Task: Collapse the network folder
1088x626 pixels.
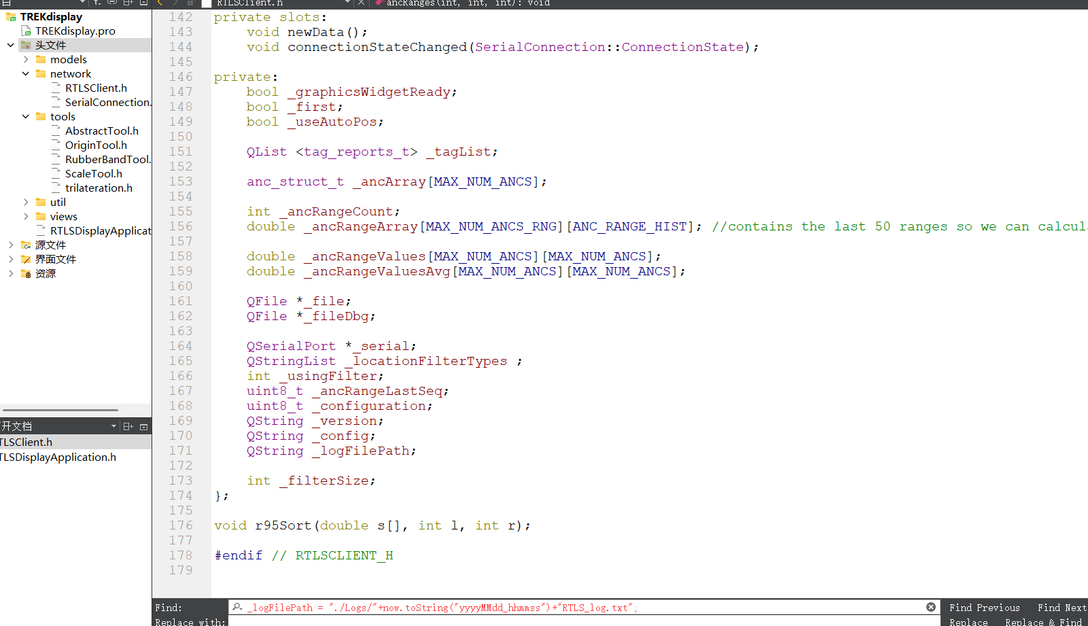Action: 26,74
